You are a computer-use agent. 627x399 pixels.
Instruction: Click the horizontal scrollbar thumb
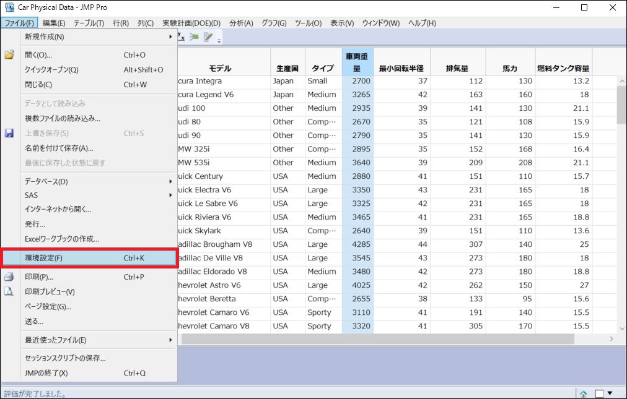pos(377,339)
